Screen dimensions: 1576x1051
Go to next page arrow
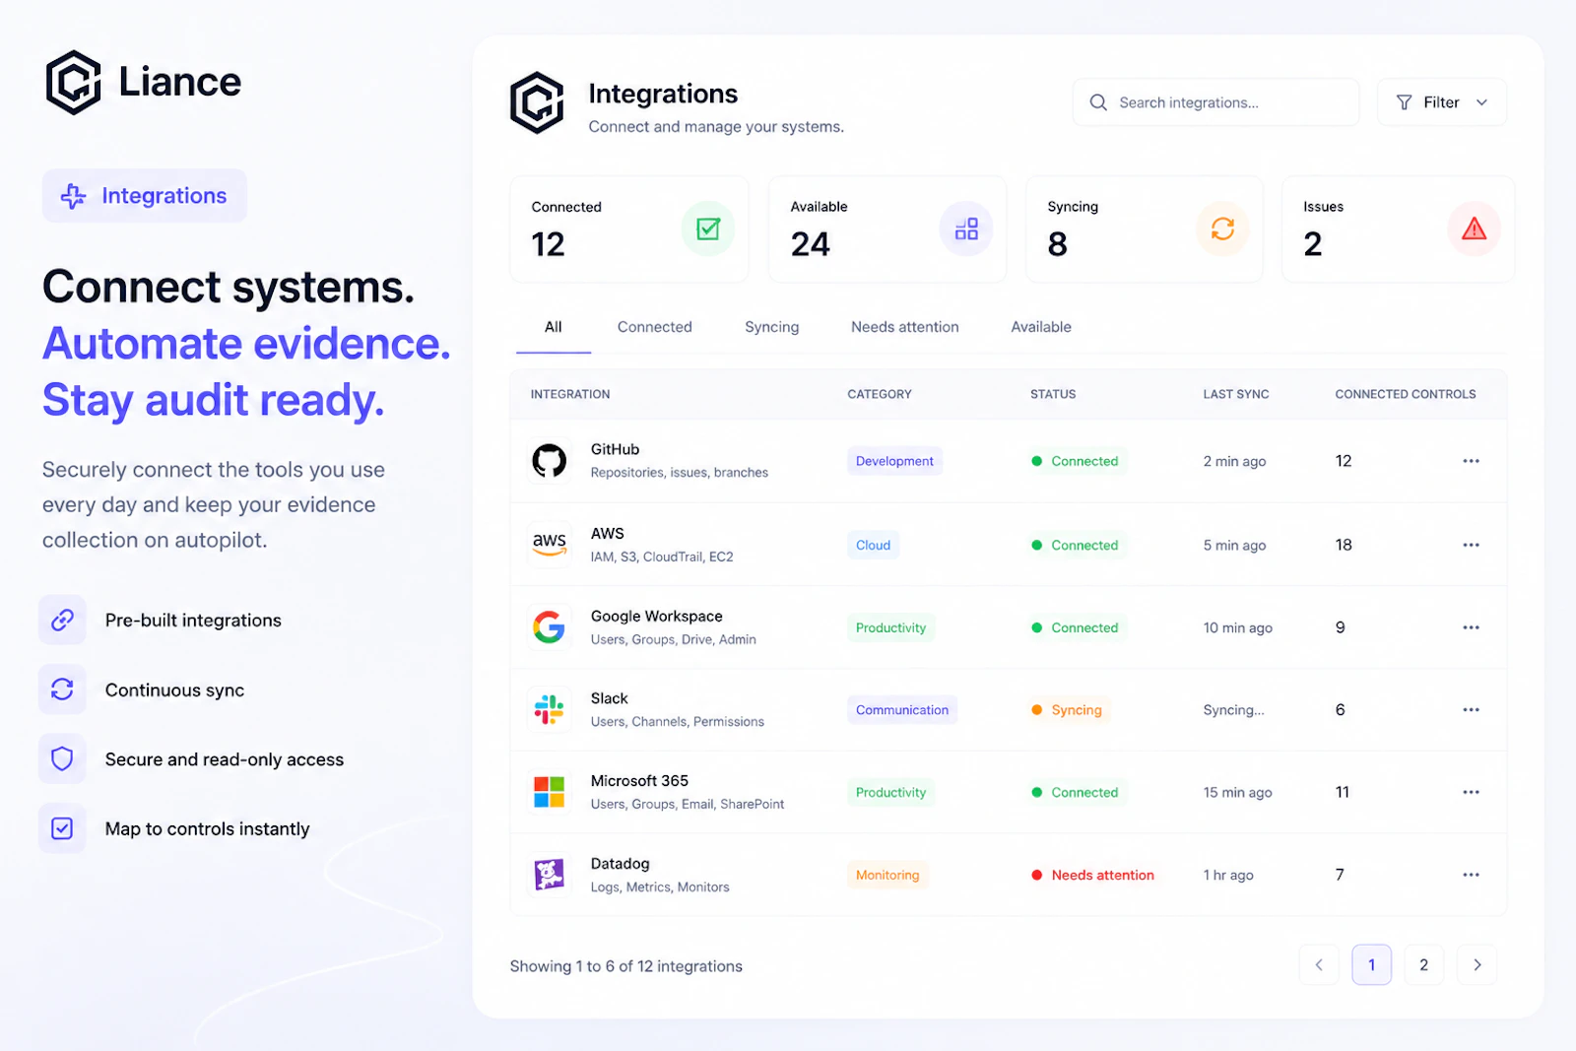1477,964
